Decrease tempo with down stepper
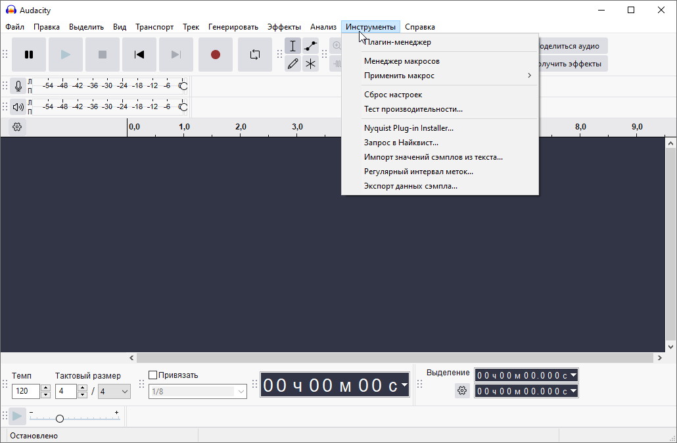The width and height of the screenshot is (677, 443). [x=46, y=395]
